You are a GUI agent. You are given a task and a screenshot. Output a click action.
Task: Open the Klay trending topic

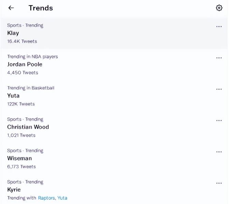tap(13, 33)
